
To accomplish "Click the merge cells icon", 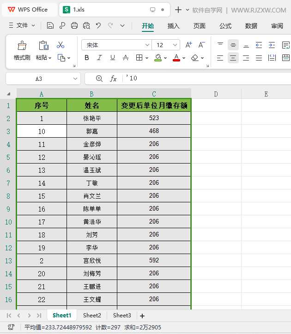I will click(x=285, y=58).
